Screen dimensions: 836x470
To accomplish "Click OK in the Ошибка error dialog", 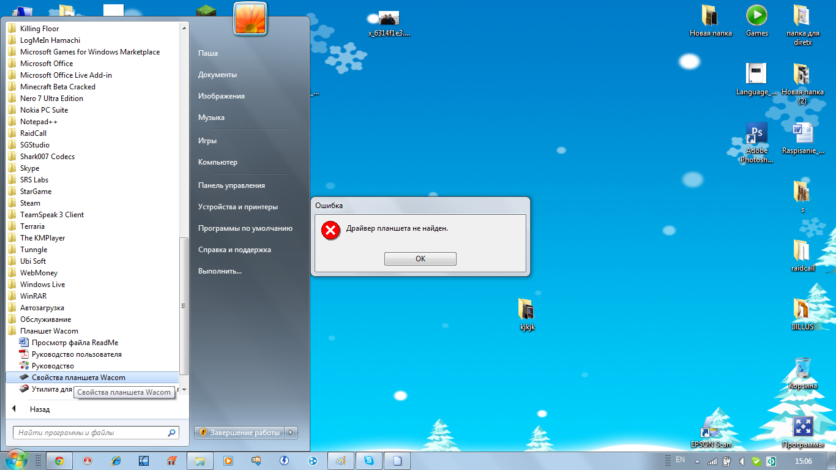I will coord(420,259).
